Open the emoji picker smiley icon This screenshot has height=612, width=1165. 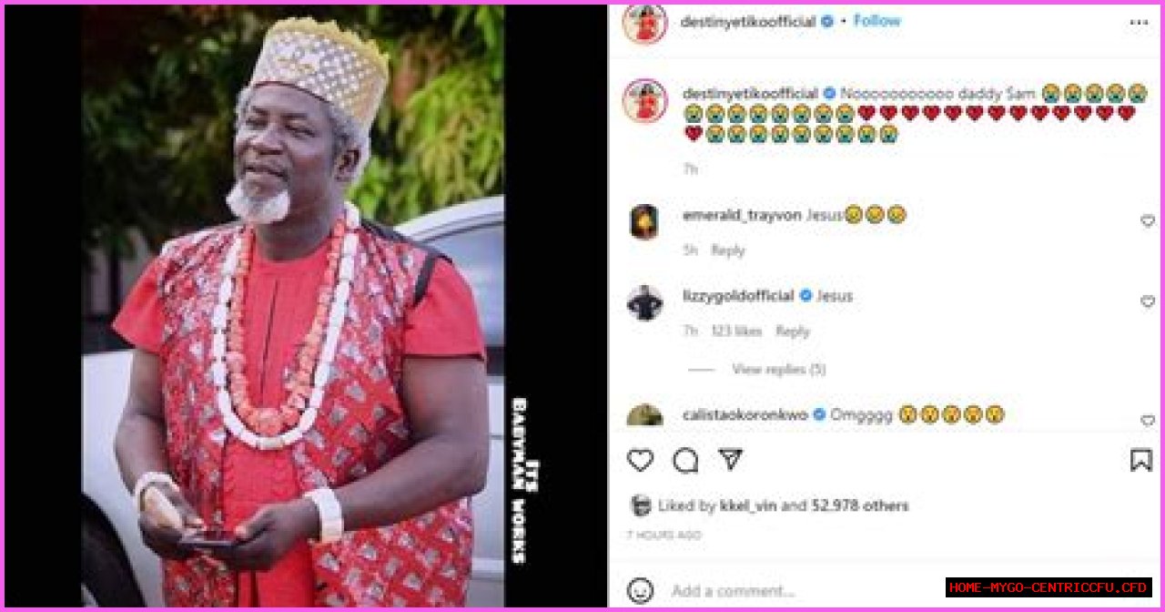[641, 590]
